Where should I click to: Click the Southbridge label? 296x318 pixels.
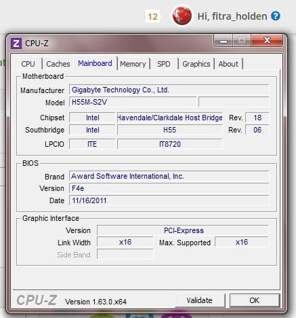click(x=45, y=130)
